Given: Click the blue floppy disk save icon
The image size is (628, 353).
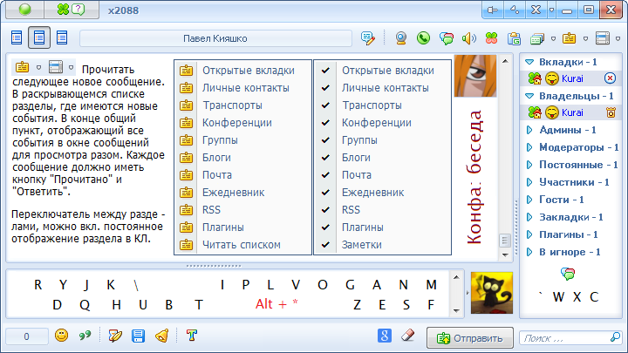Looking at the screenshot, I should [x=138, y=336].
